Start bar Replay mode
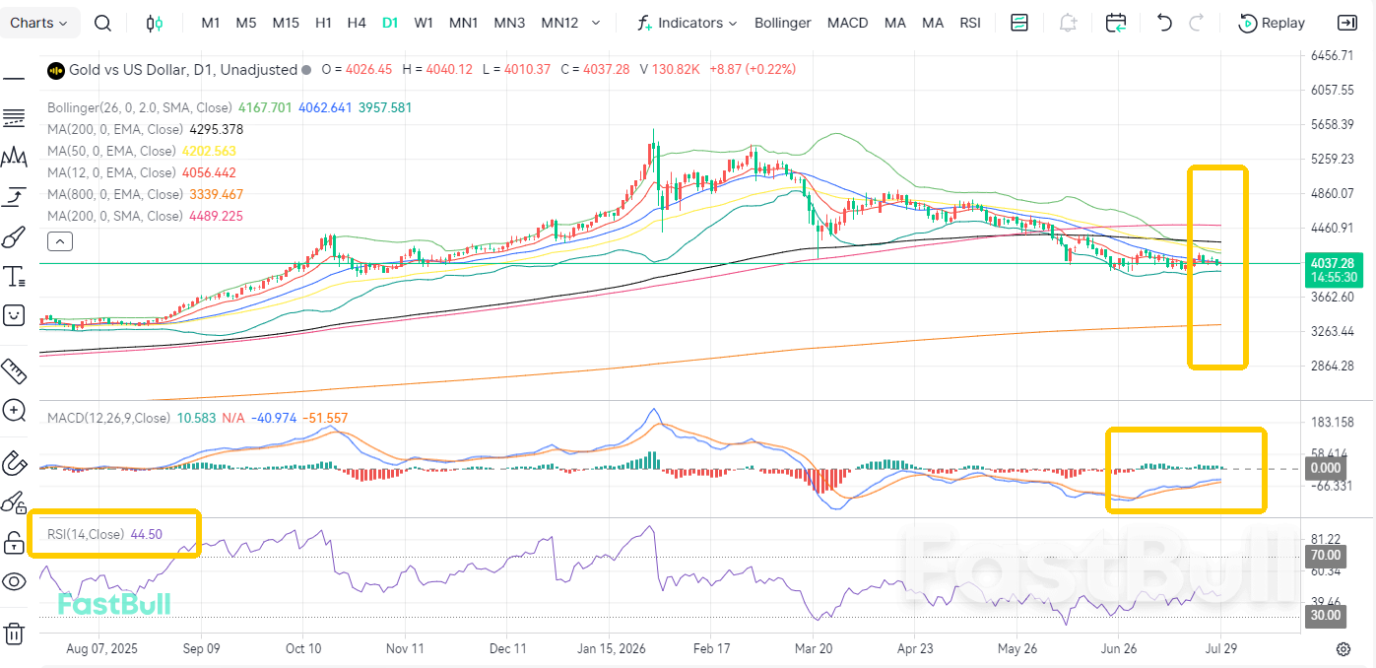The height and width of the screenshot is (668, 1376). (x=1272, y=23)
